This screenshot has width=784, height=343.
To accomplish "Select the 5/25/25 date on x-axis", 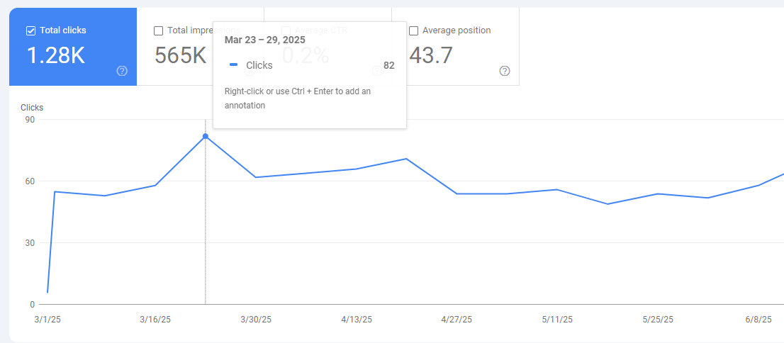I will pos(658,320).
